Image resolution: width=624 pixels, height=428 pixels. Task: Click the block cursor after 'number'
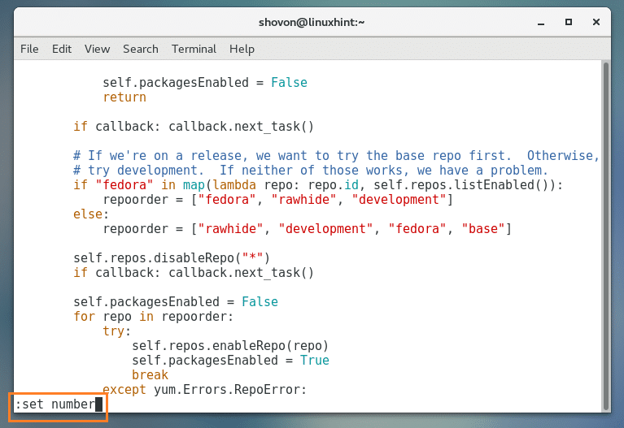(99, 404)
